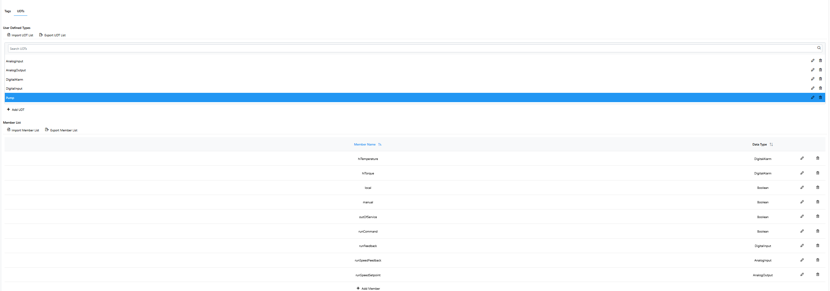
Task: Click the hiTemperature member name
Action: (368, 159)
